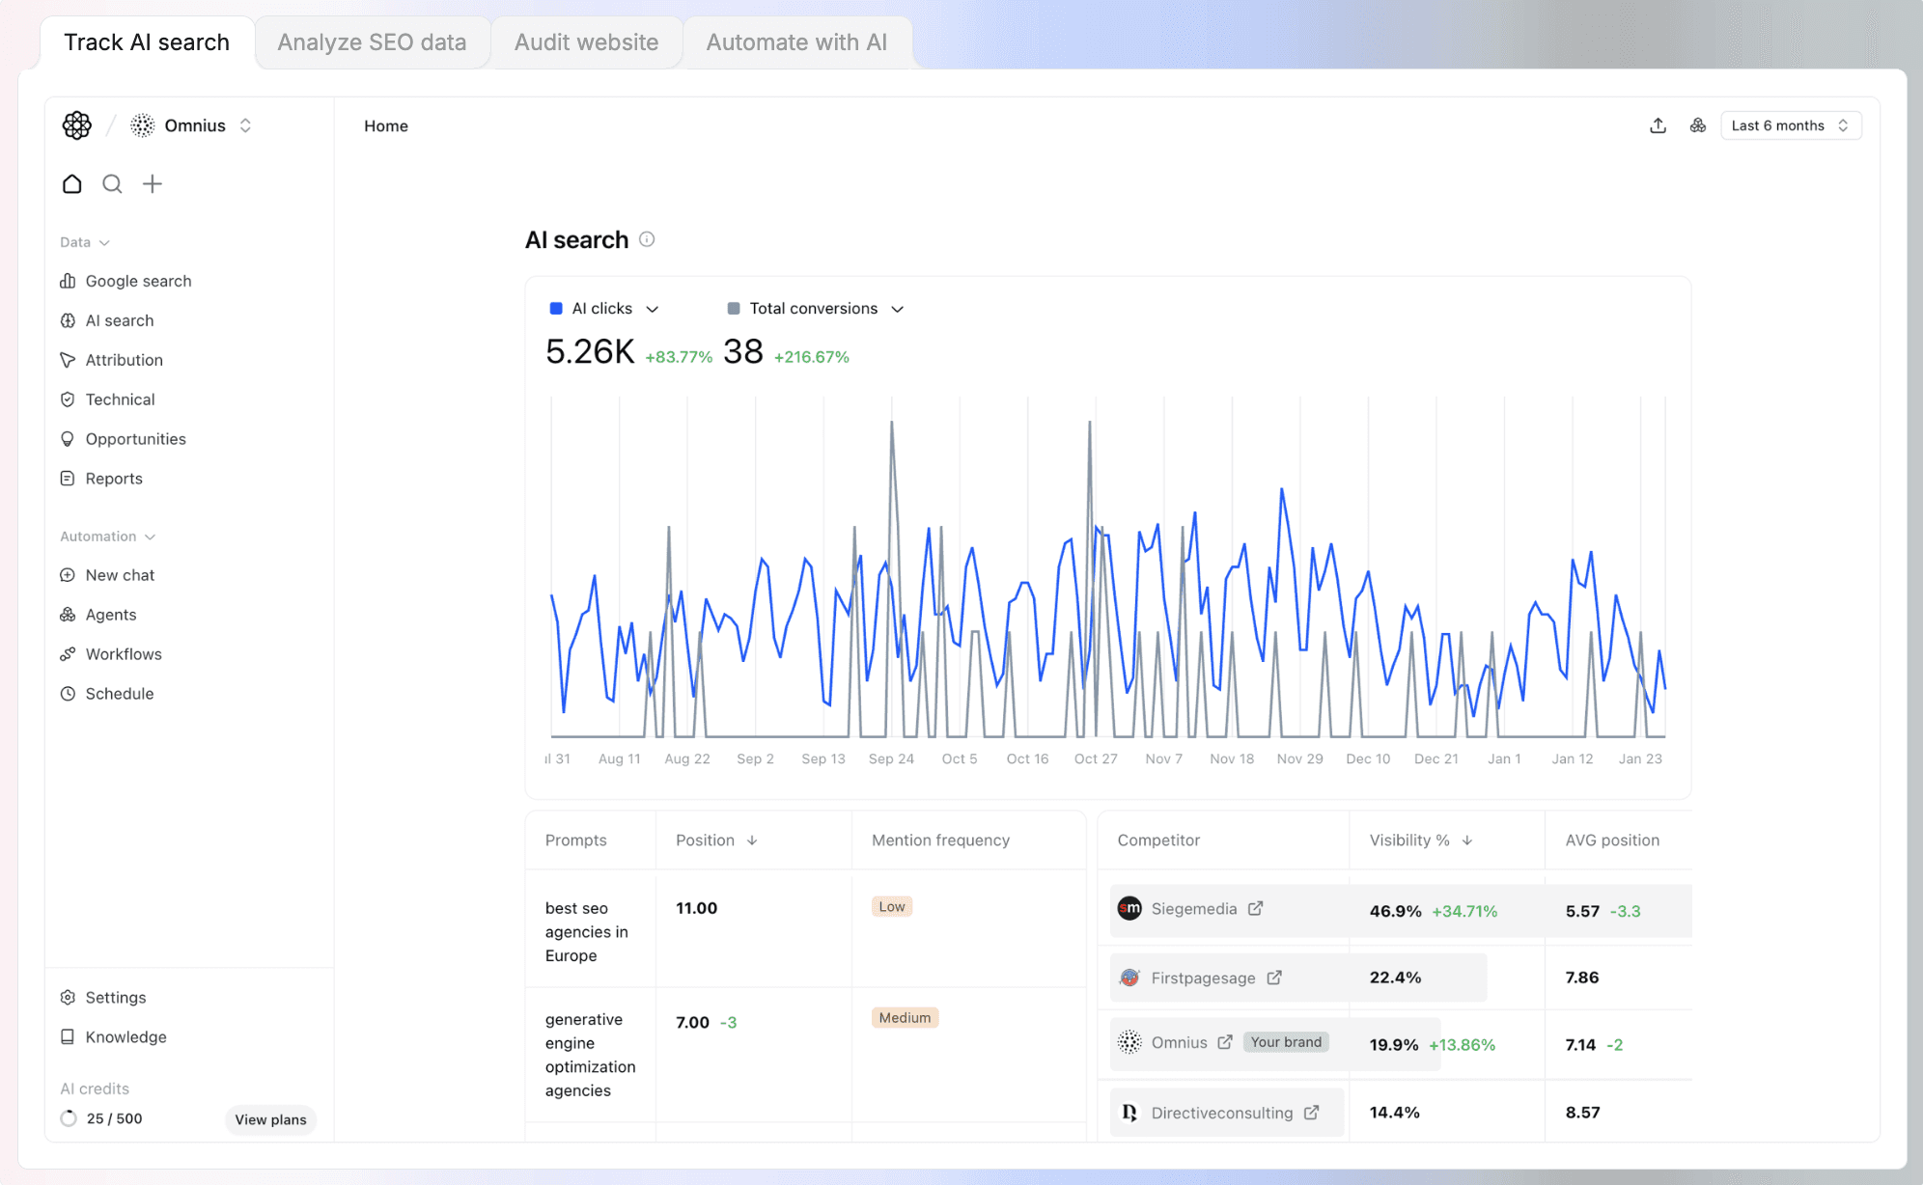Click the search magnifier icon
Viewport: 1923px width, 1185px height.
[112, 183]
